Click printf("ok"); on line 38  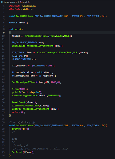coord(20,129)
